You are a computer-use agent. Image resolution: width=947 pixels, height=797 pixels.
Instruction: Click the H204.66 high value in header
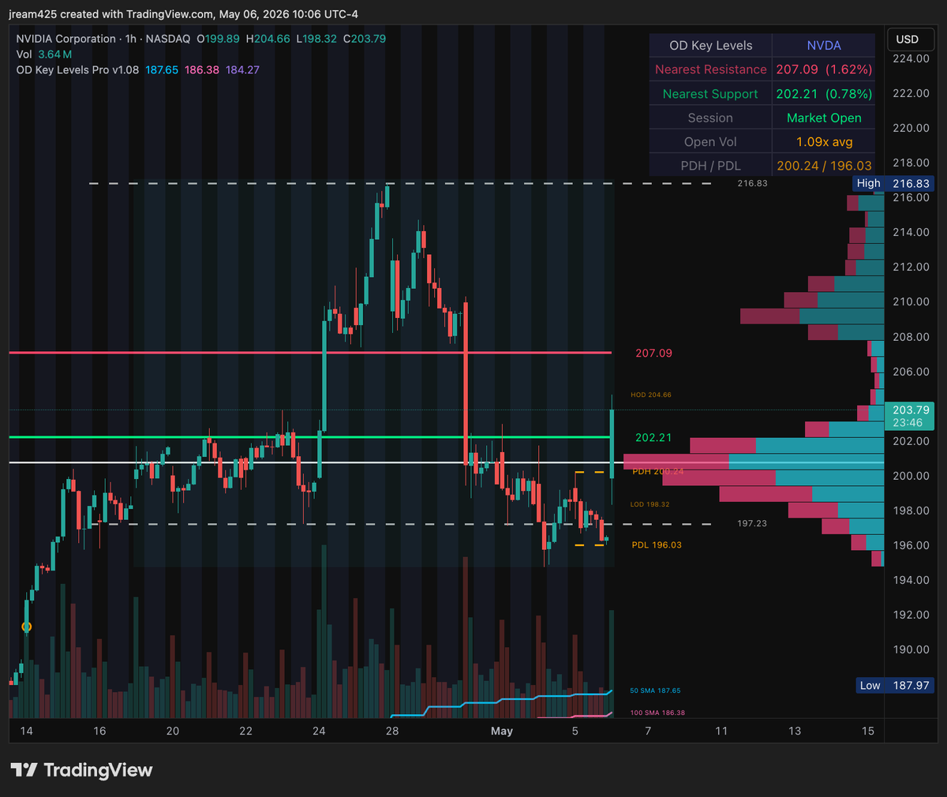click(x=268, y=39)
